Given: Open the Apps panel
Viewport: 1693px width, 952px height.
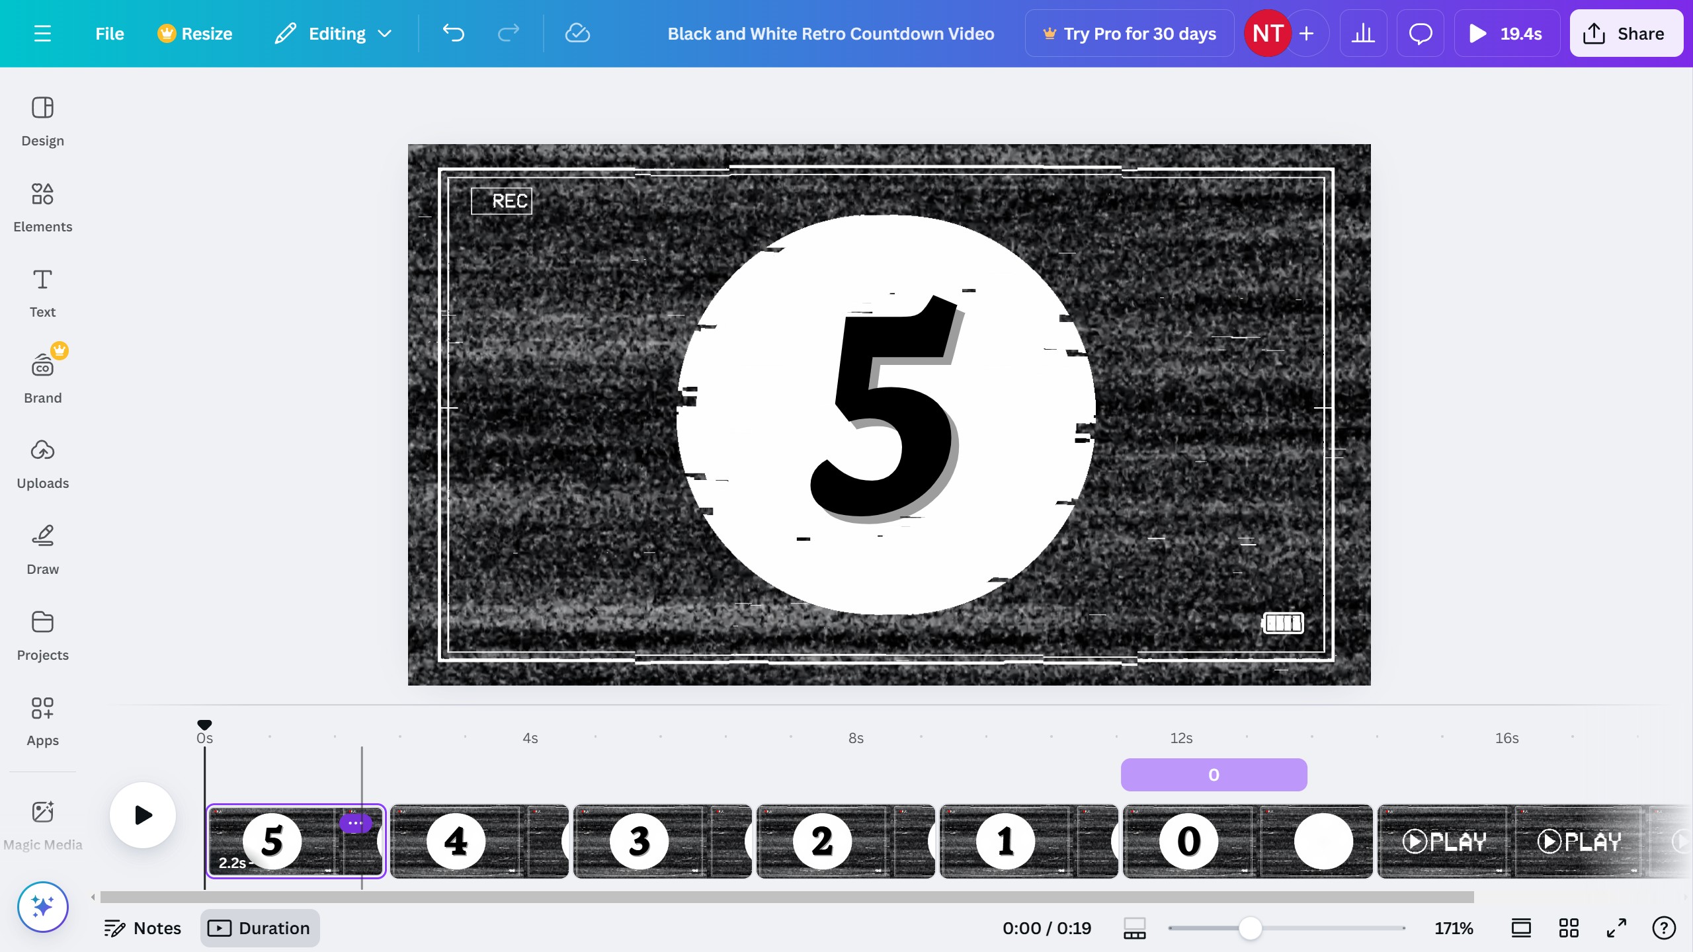Looking at the screenshot, I should point(42,721).
